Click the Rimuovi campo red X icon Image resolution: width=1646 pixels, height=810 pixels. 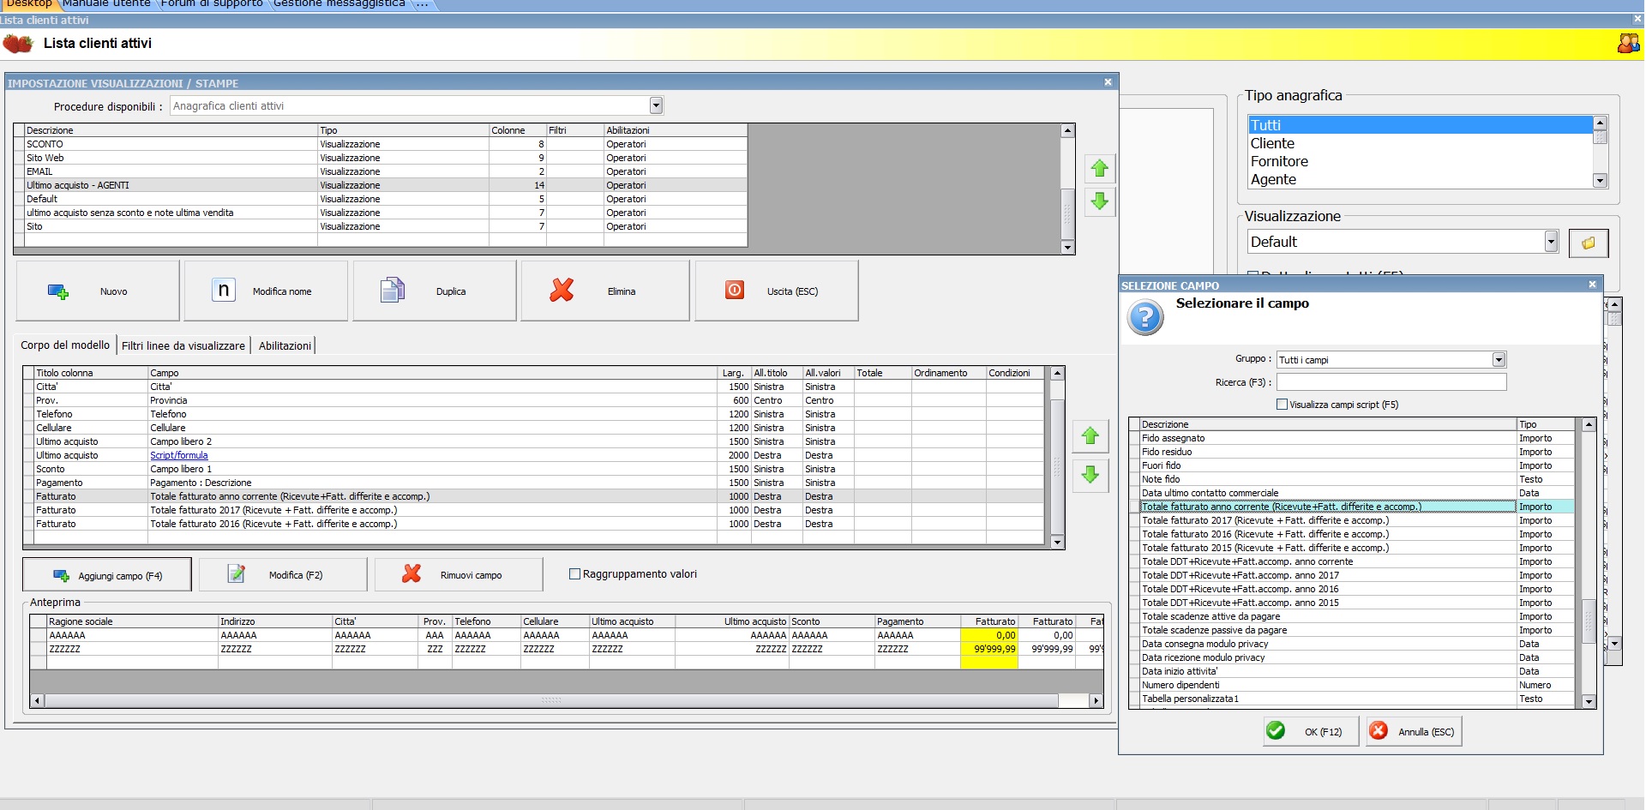tap(411, 574)
